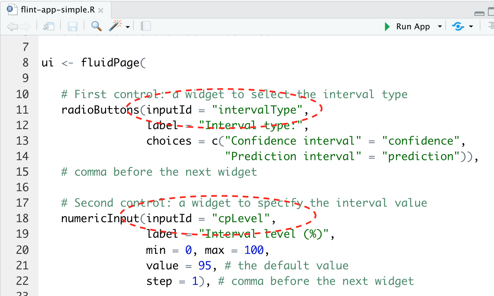Click on "prediction" value string
The height and width of the screenshot is (296, 494).
click(421, 156)
